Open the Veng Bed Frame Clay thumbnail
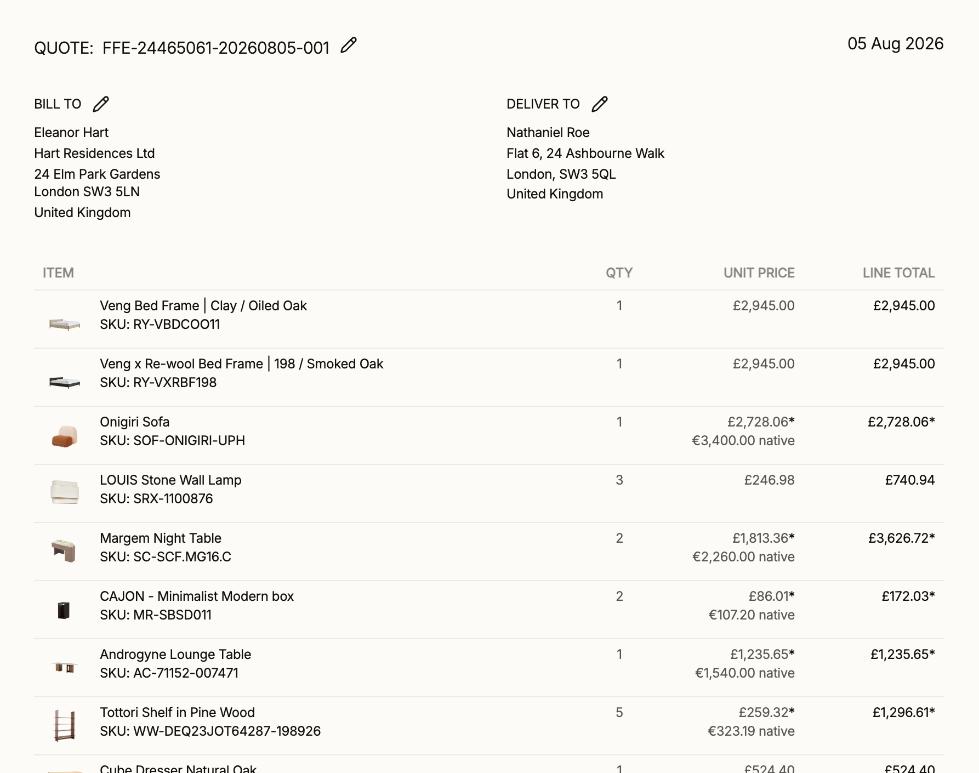Screen dimensions: 979x773 click(x=65, y=325)
